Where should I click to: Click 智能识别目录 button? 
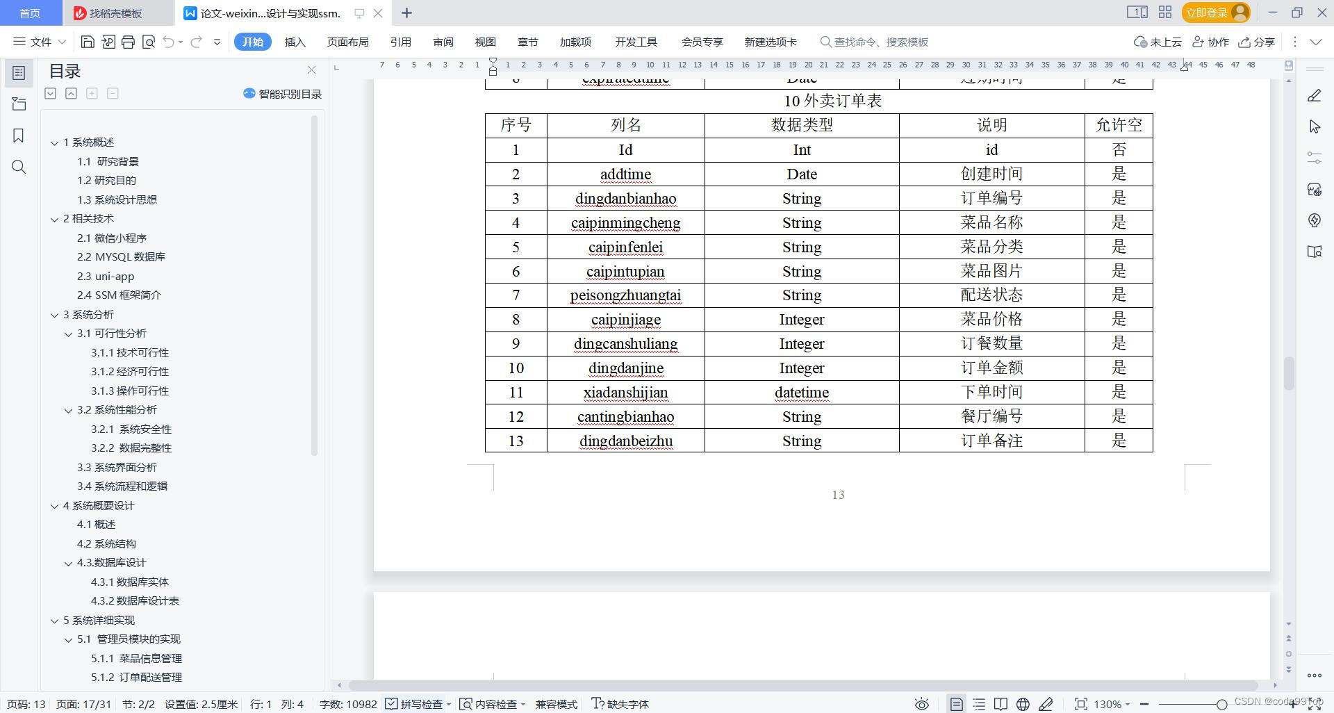pyautogui.click(x=282, y=94)
